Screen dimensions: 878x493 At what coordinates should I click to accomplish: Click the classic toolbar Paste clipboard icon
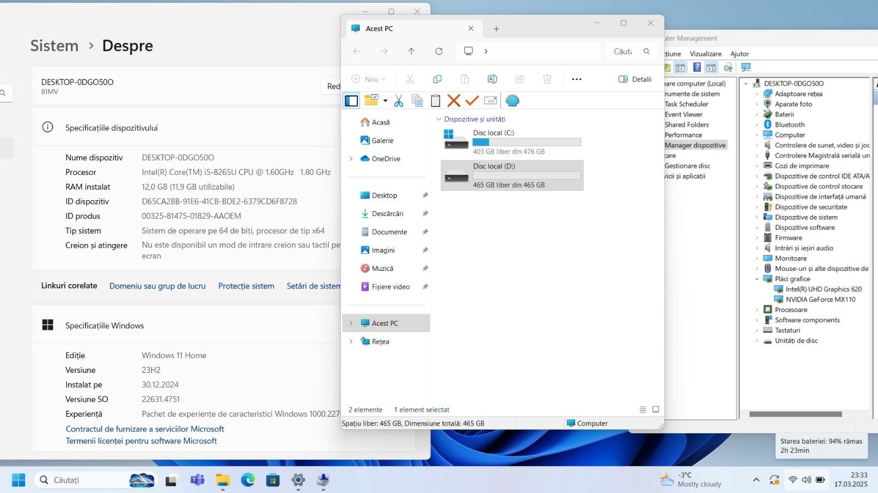[435, 100]
